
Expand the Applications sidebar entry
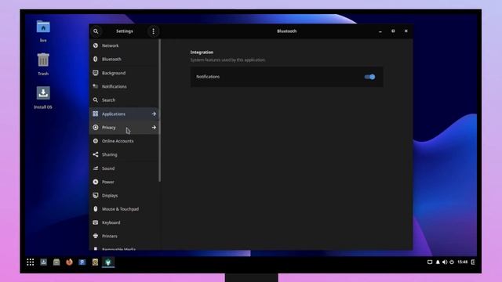coord(124,114)
